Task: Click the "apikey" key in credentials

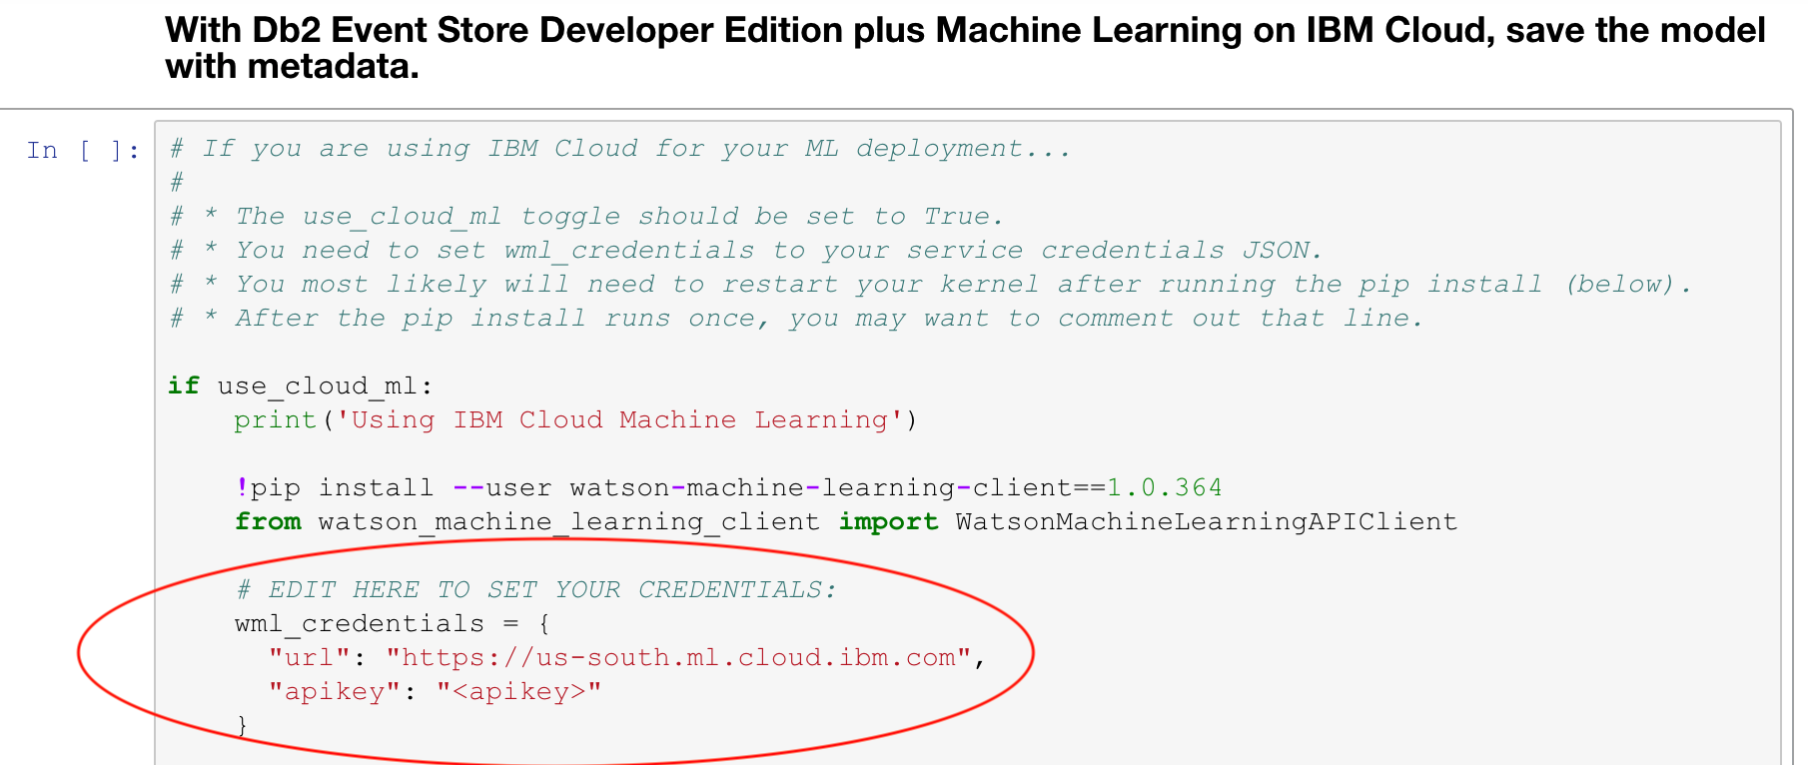Action: pyautogui.click(x=335, y=692)
